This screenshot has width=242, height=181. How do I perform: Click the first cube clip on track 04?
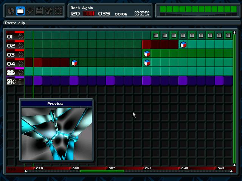pos(74,63)
